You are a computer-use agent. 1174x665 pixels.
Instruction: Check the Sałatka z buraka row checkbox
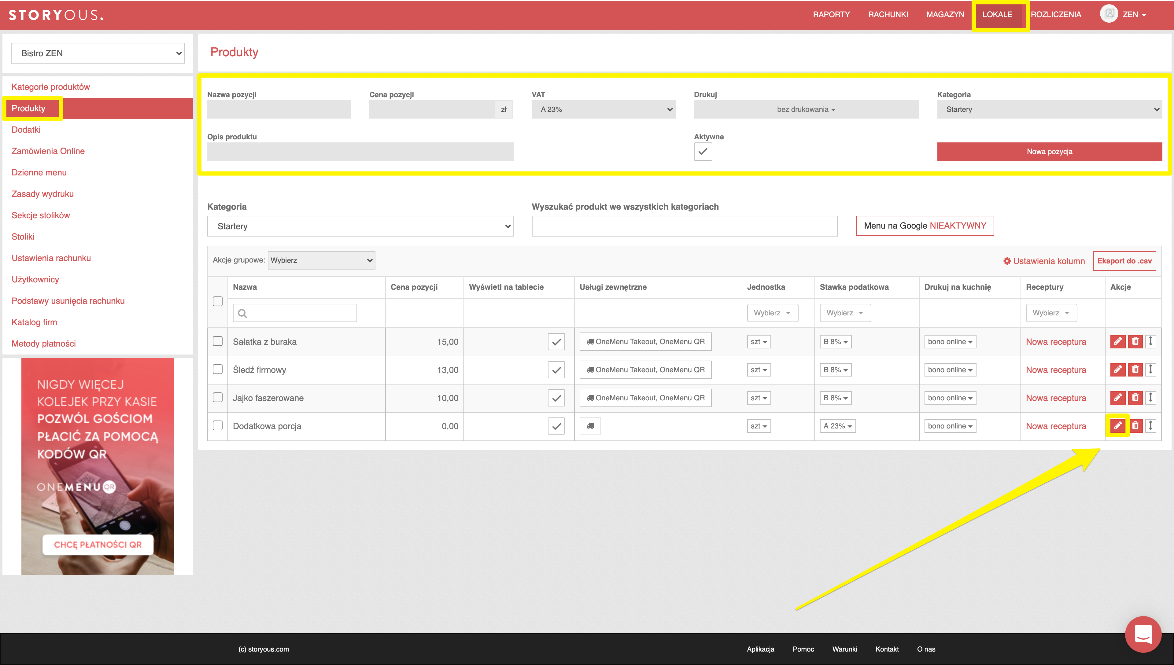217,341
